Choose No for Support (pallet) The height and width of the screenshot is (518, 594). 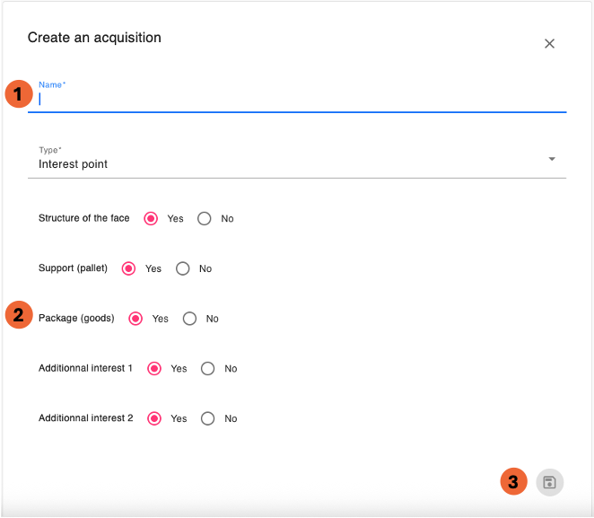pos(183,268)
